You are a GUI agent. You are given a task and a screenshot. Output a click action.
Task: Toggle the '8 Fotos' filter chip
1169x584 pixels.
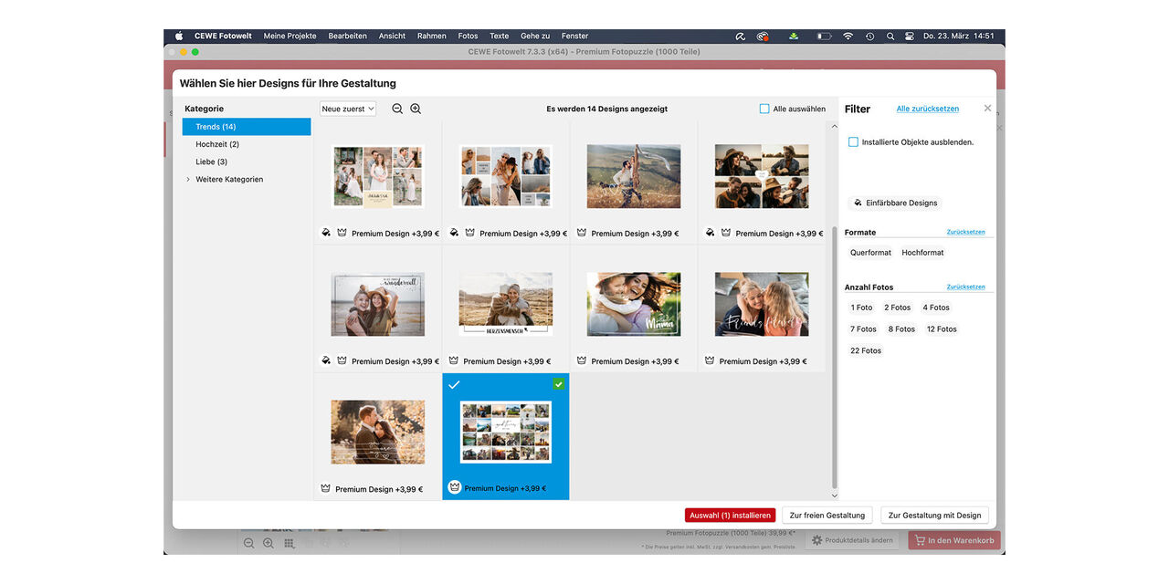901,328
